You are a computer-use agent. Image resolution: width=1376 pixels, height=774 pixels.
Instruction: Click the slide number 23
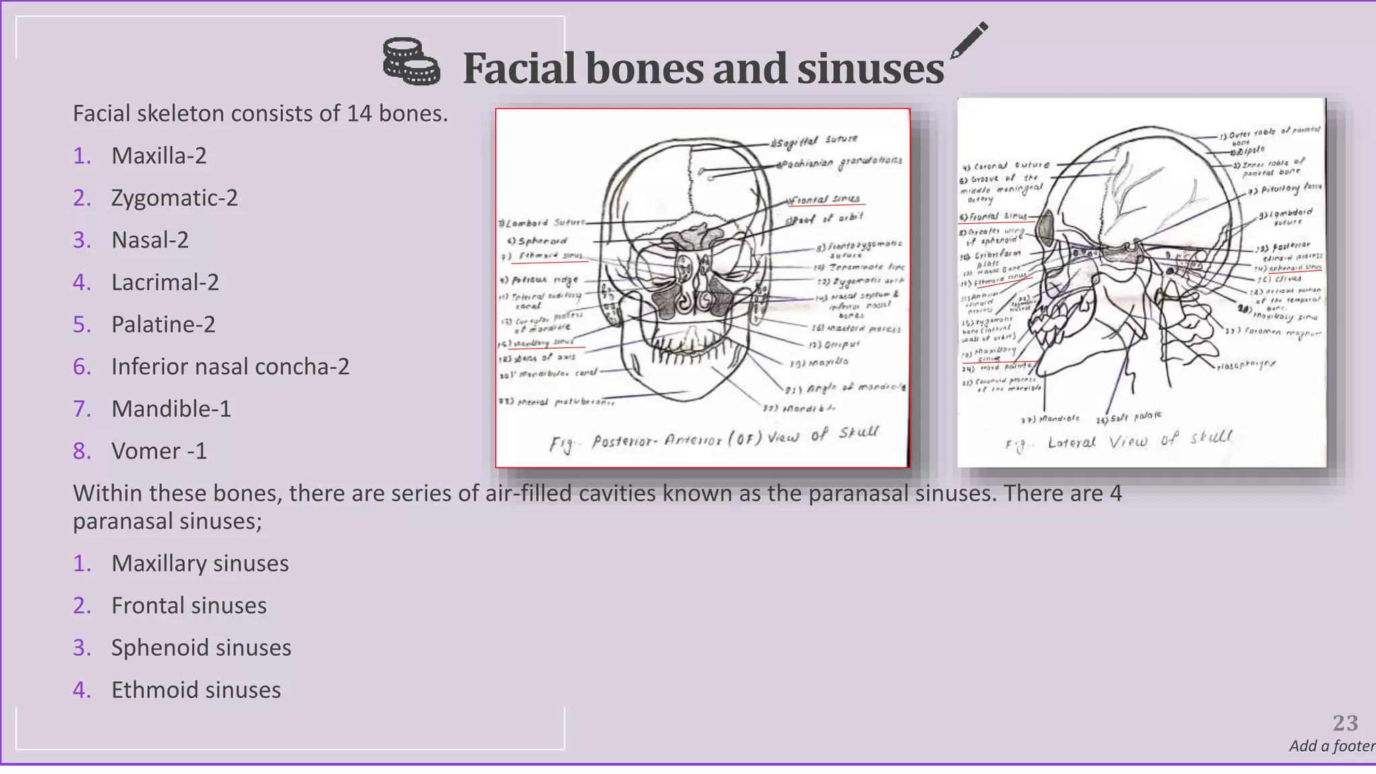[x=1345, y=723]
